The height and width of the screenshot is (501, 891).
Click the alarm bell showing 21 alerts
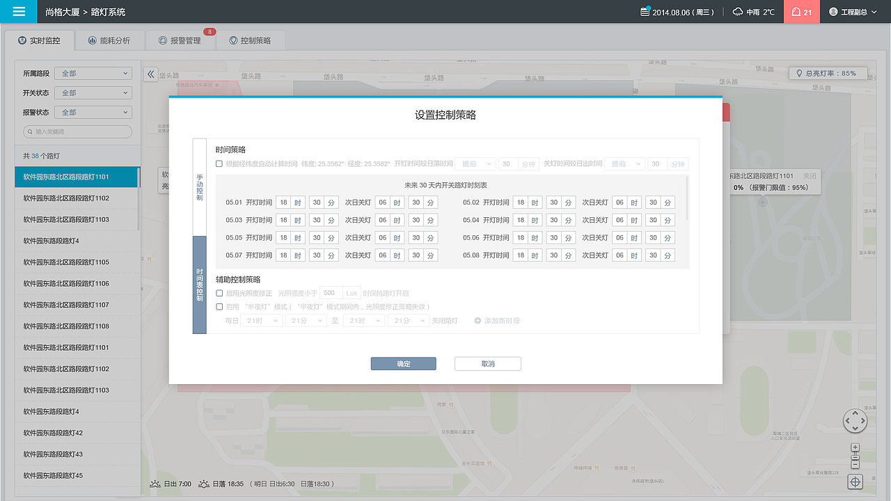801,11
